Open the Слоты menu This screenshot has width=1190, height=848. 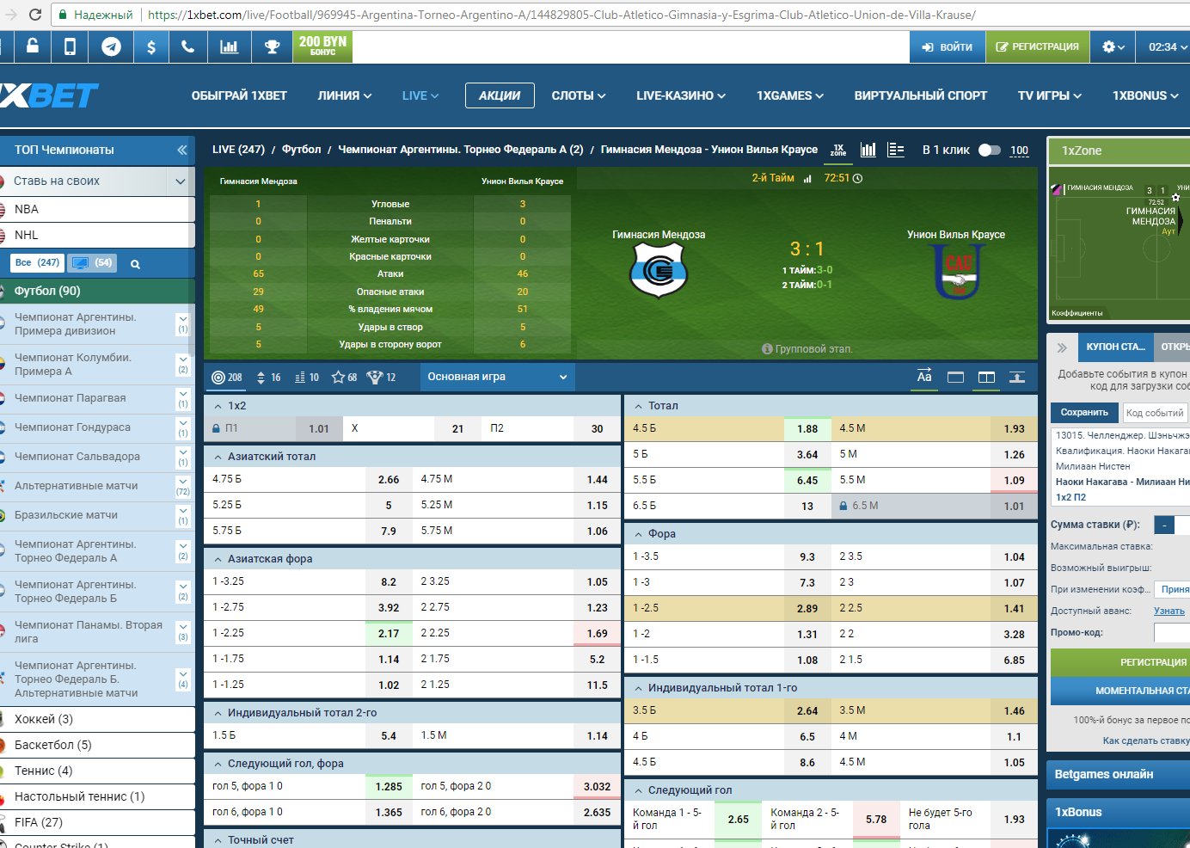579,95
